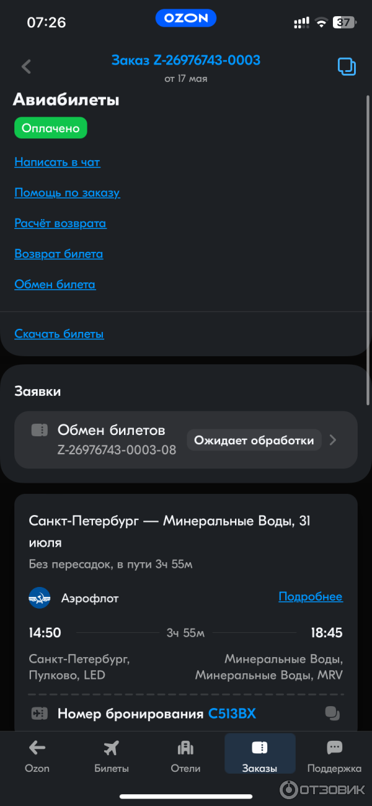372x806 pixels.
Task: Tap the Ожидает обработки status badge
Action: click(x=254, y=441)
